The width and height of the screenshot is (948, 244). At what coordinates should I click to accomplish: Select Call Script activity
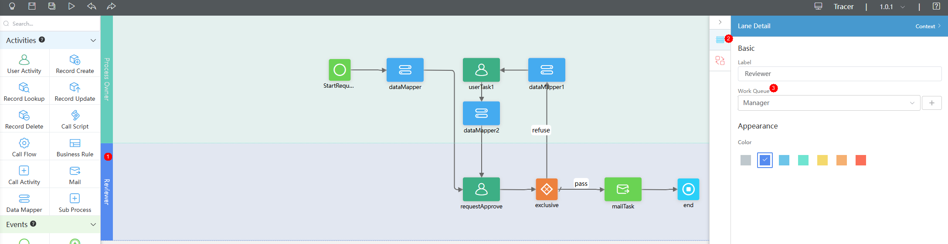click(75, 119)
